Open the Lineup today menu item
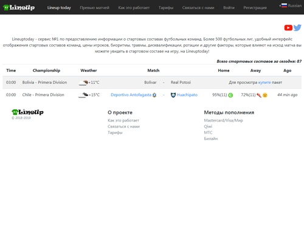 (59, 8)
